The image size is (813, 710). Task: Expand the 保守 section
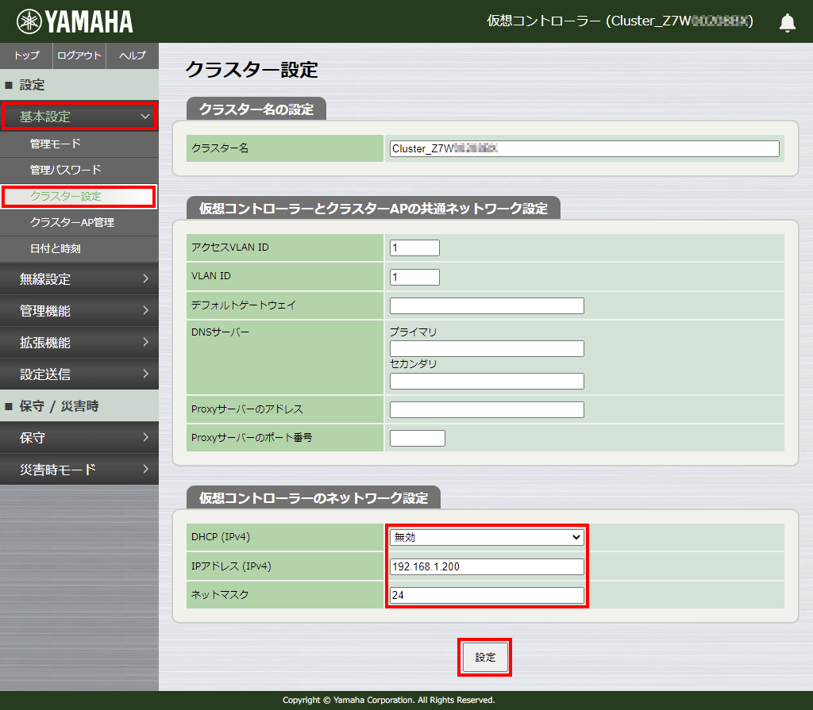tap(79, 438)
